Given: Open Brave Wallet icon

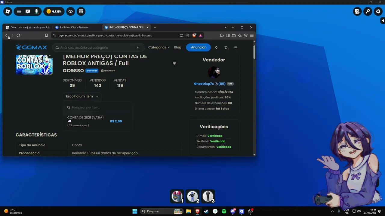Looking at the screenshot, I should 234,35.
